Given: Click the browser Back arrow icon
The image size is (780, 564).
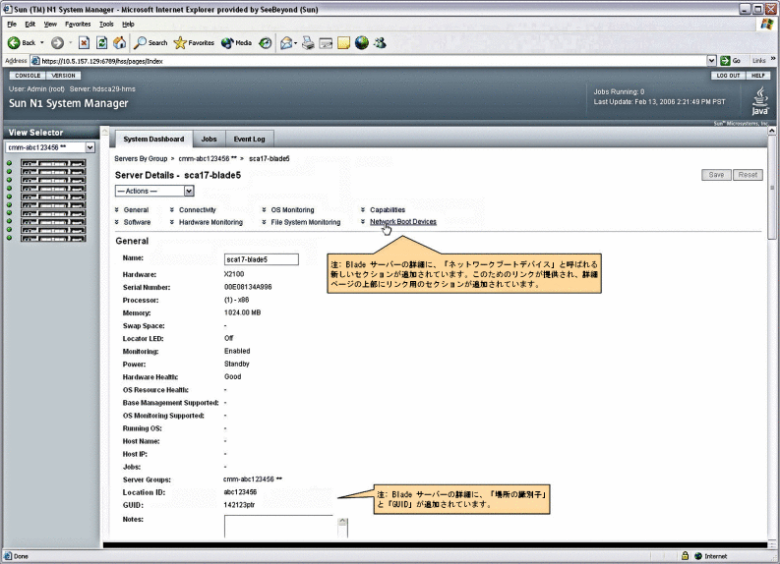Looking at the screenshot, I should point(14,43).
